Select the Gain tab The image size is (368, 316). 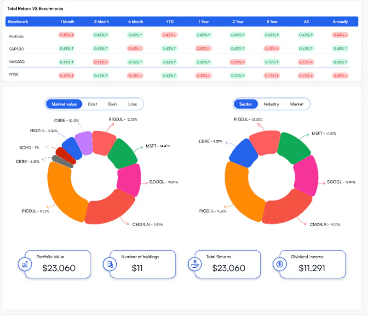112,104
